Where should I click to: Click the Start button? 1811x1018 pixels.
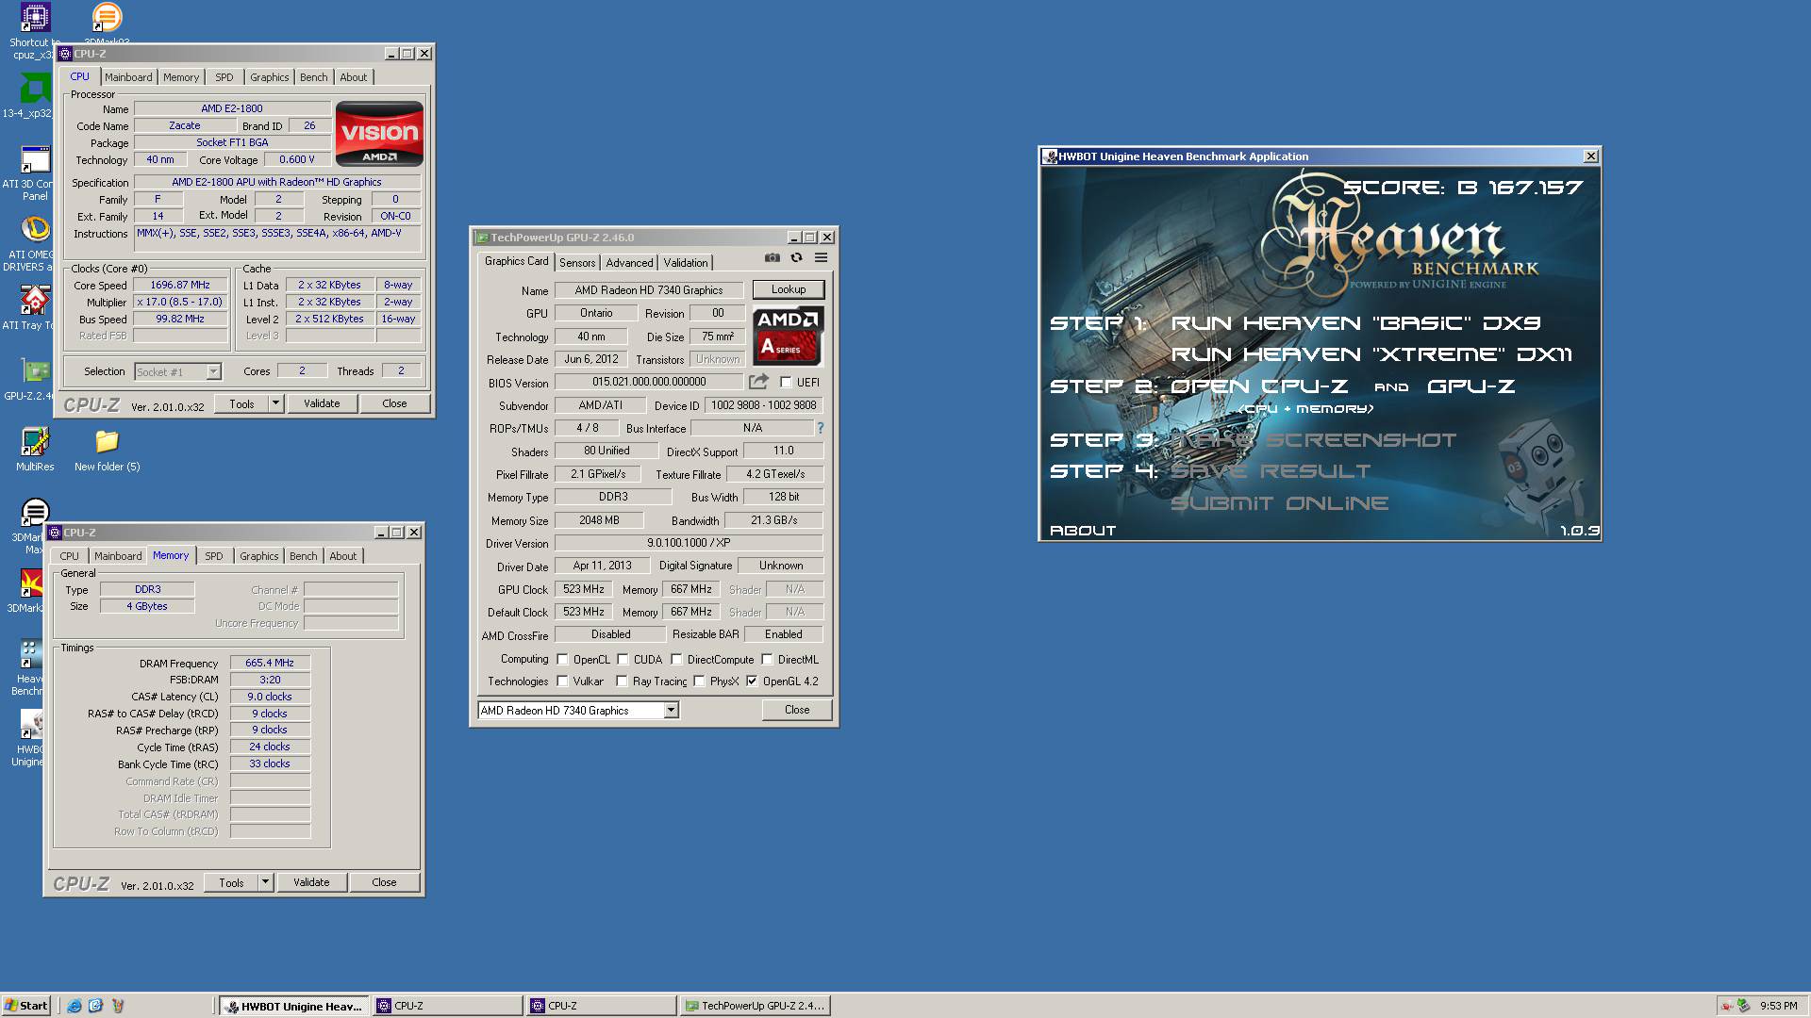coord(27,1006)
